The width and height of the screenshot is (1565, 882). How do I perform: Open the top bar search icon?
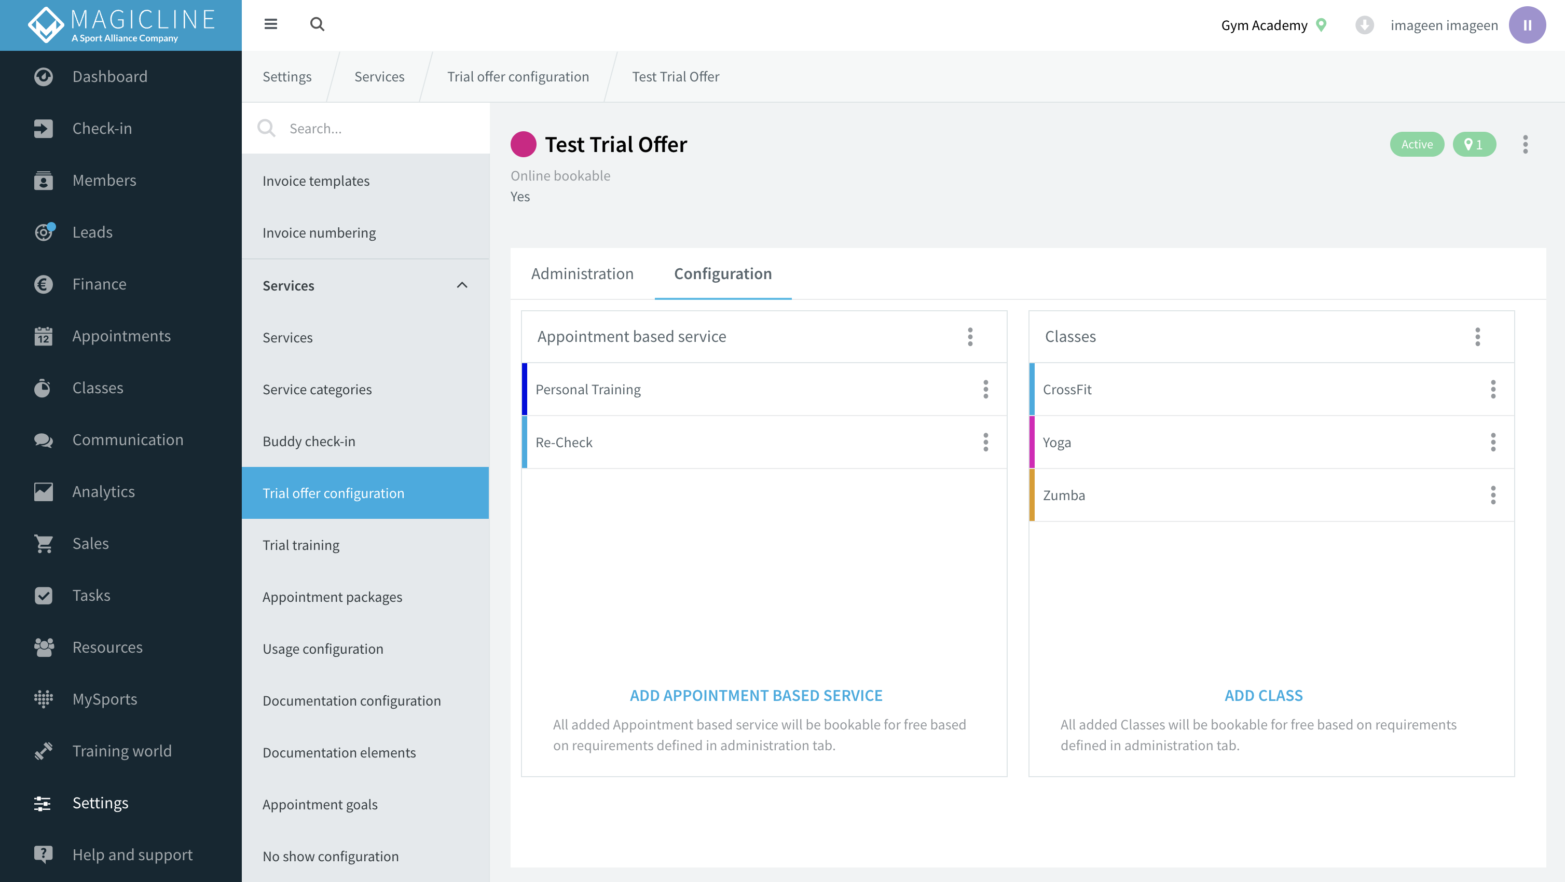[317, 24]
